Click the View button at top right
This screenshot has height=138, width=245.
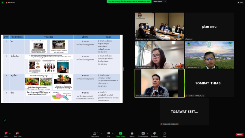(x=241, y=2)
